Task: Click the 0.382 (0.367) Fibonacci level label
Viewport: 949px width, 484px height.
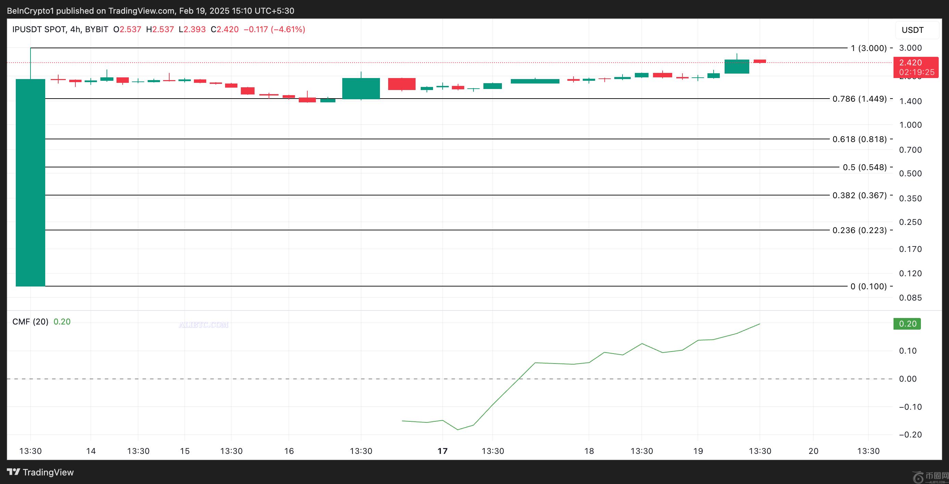Action: [860, 195]
